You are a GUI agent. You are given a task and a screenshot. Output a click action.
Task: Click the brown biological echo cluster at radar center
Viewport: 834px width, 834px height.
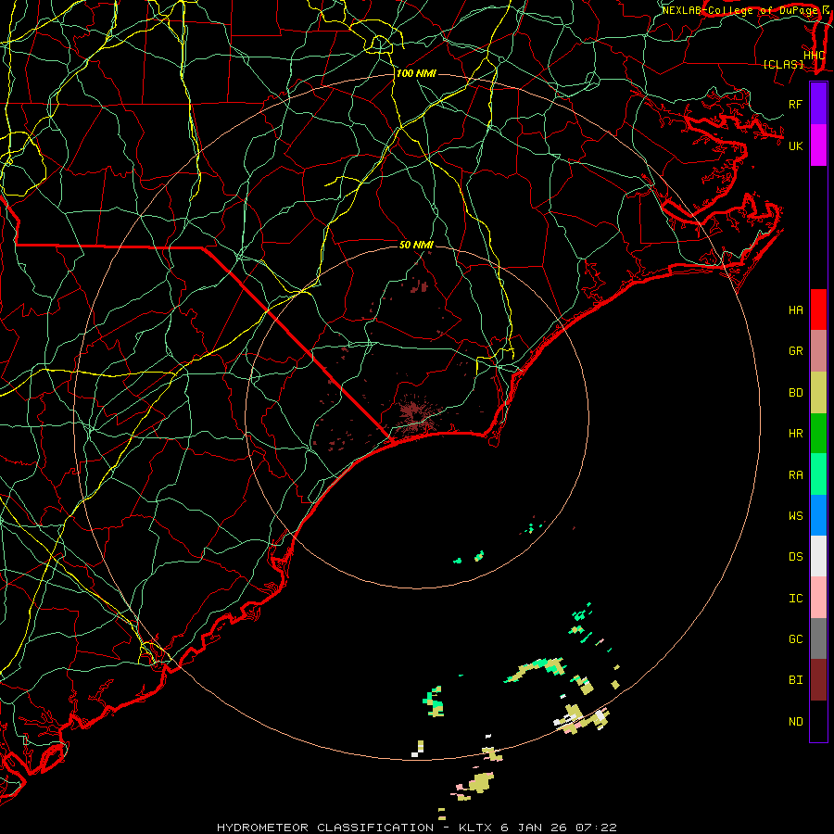point(415,415)
